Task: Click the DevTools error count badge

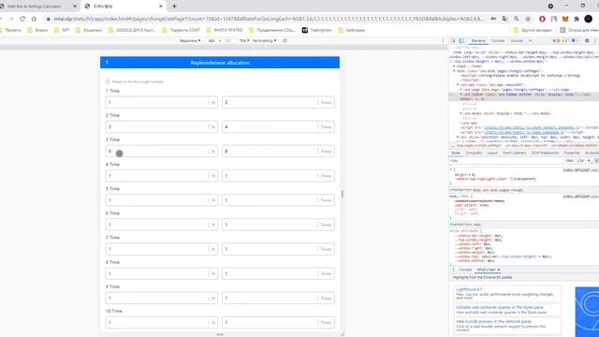Action: click(x=556, y=41)
